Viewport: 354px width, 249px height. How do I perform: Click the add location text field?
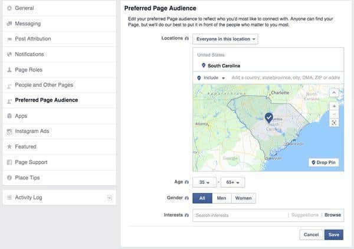point(286,78)
